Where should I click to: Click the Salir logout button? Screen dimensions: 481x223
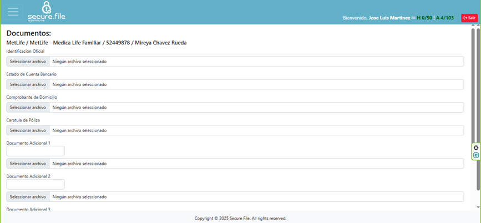click(469, 18)
